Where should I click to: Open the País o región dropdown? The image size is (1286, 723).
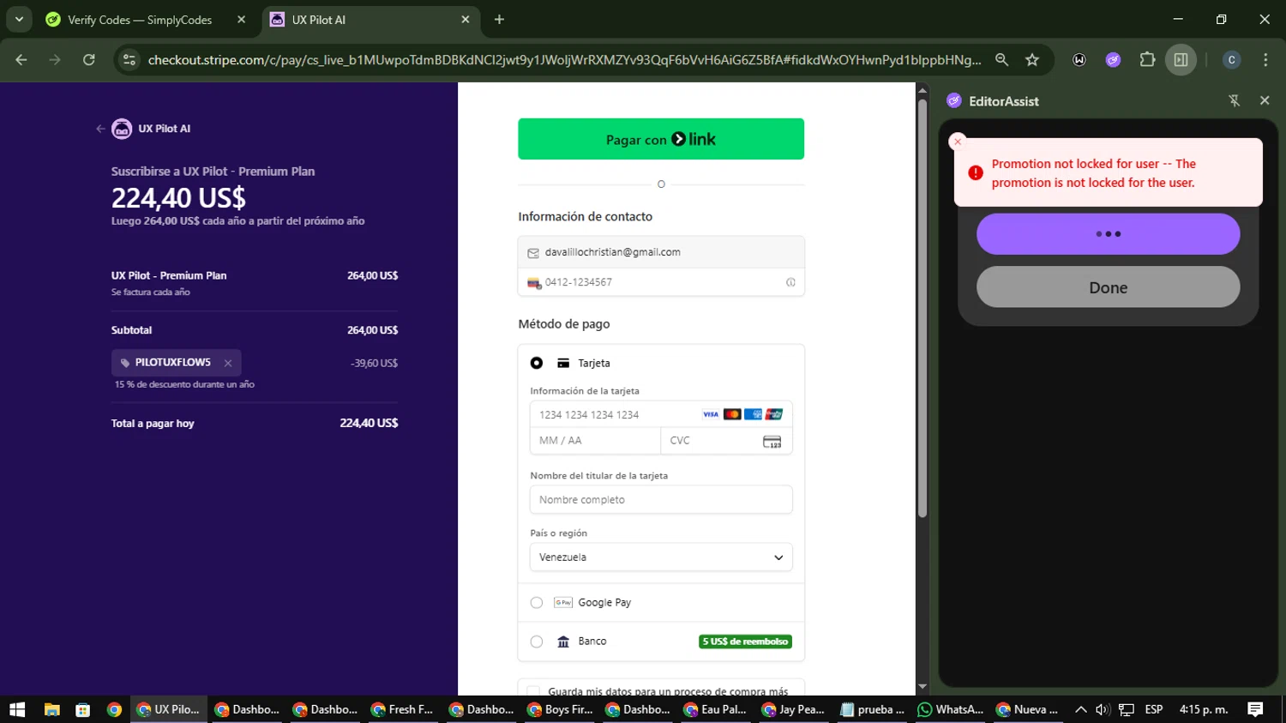[661, 557]
